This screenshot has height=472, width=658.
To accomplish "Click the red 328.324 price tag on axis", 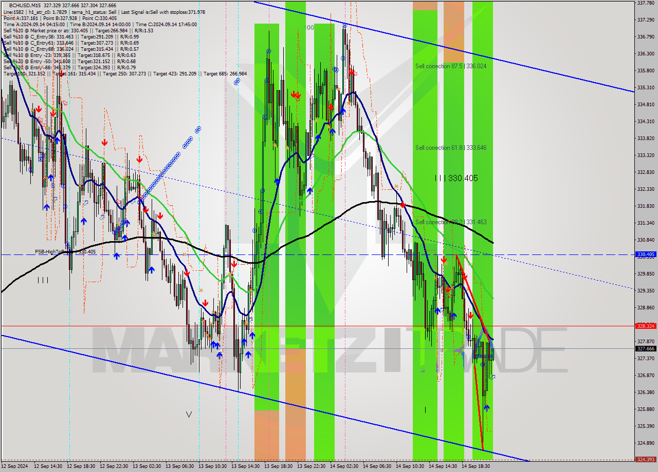I will pos(646,326).
